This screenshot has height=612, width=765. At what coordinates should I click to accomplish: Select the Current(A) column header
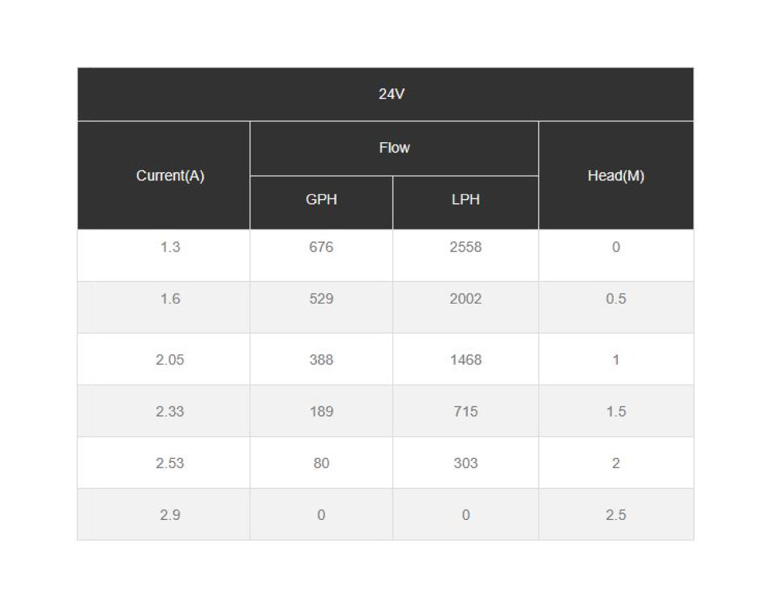coord(164,175)
